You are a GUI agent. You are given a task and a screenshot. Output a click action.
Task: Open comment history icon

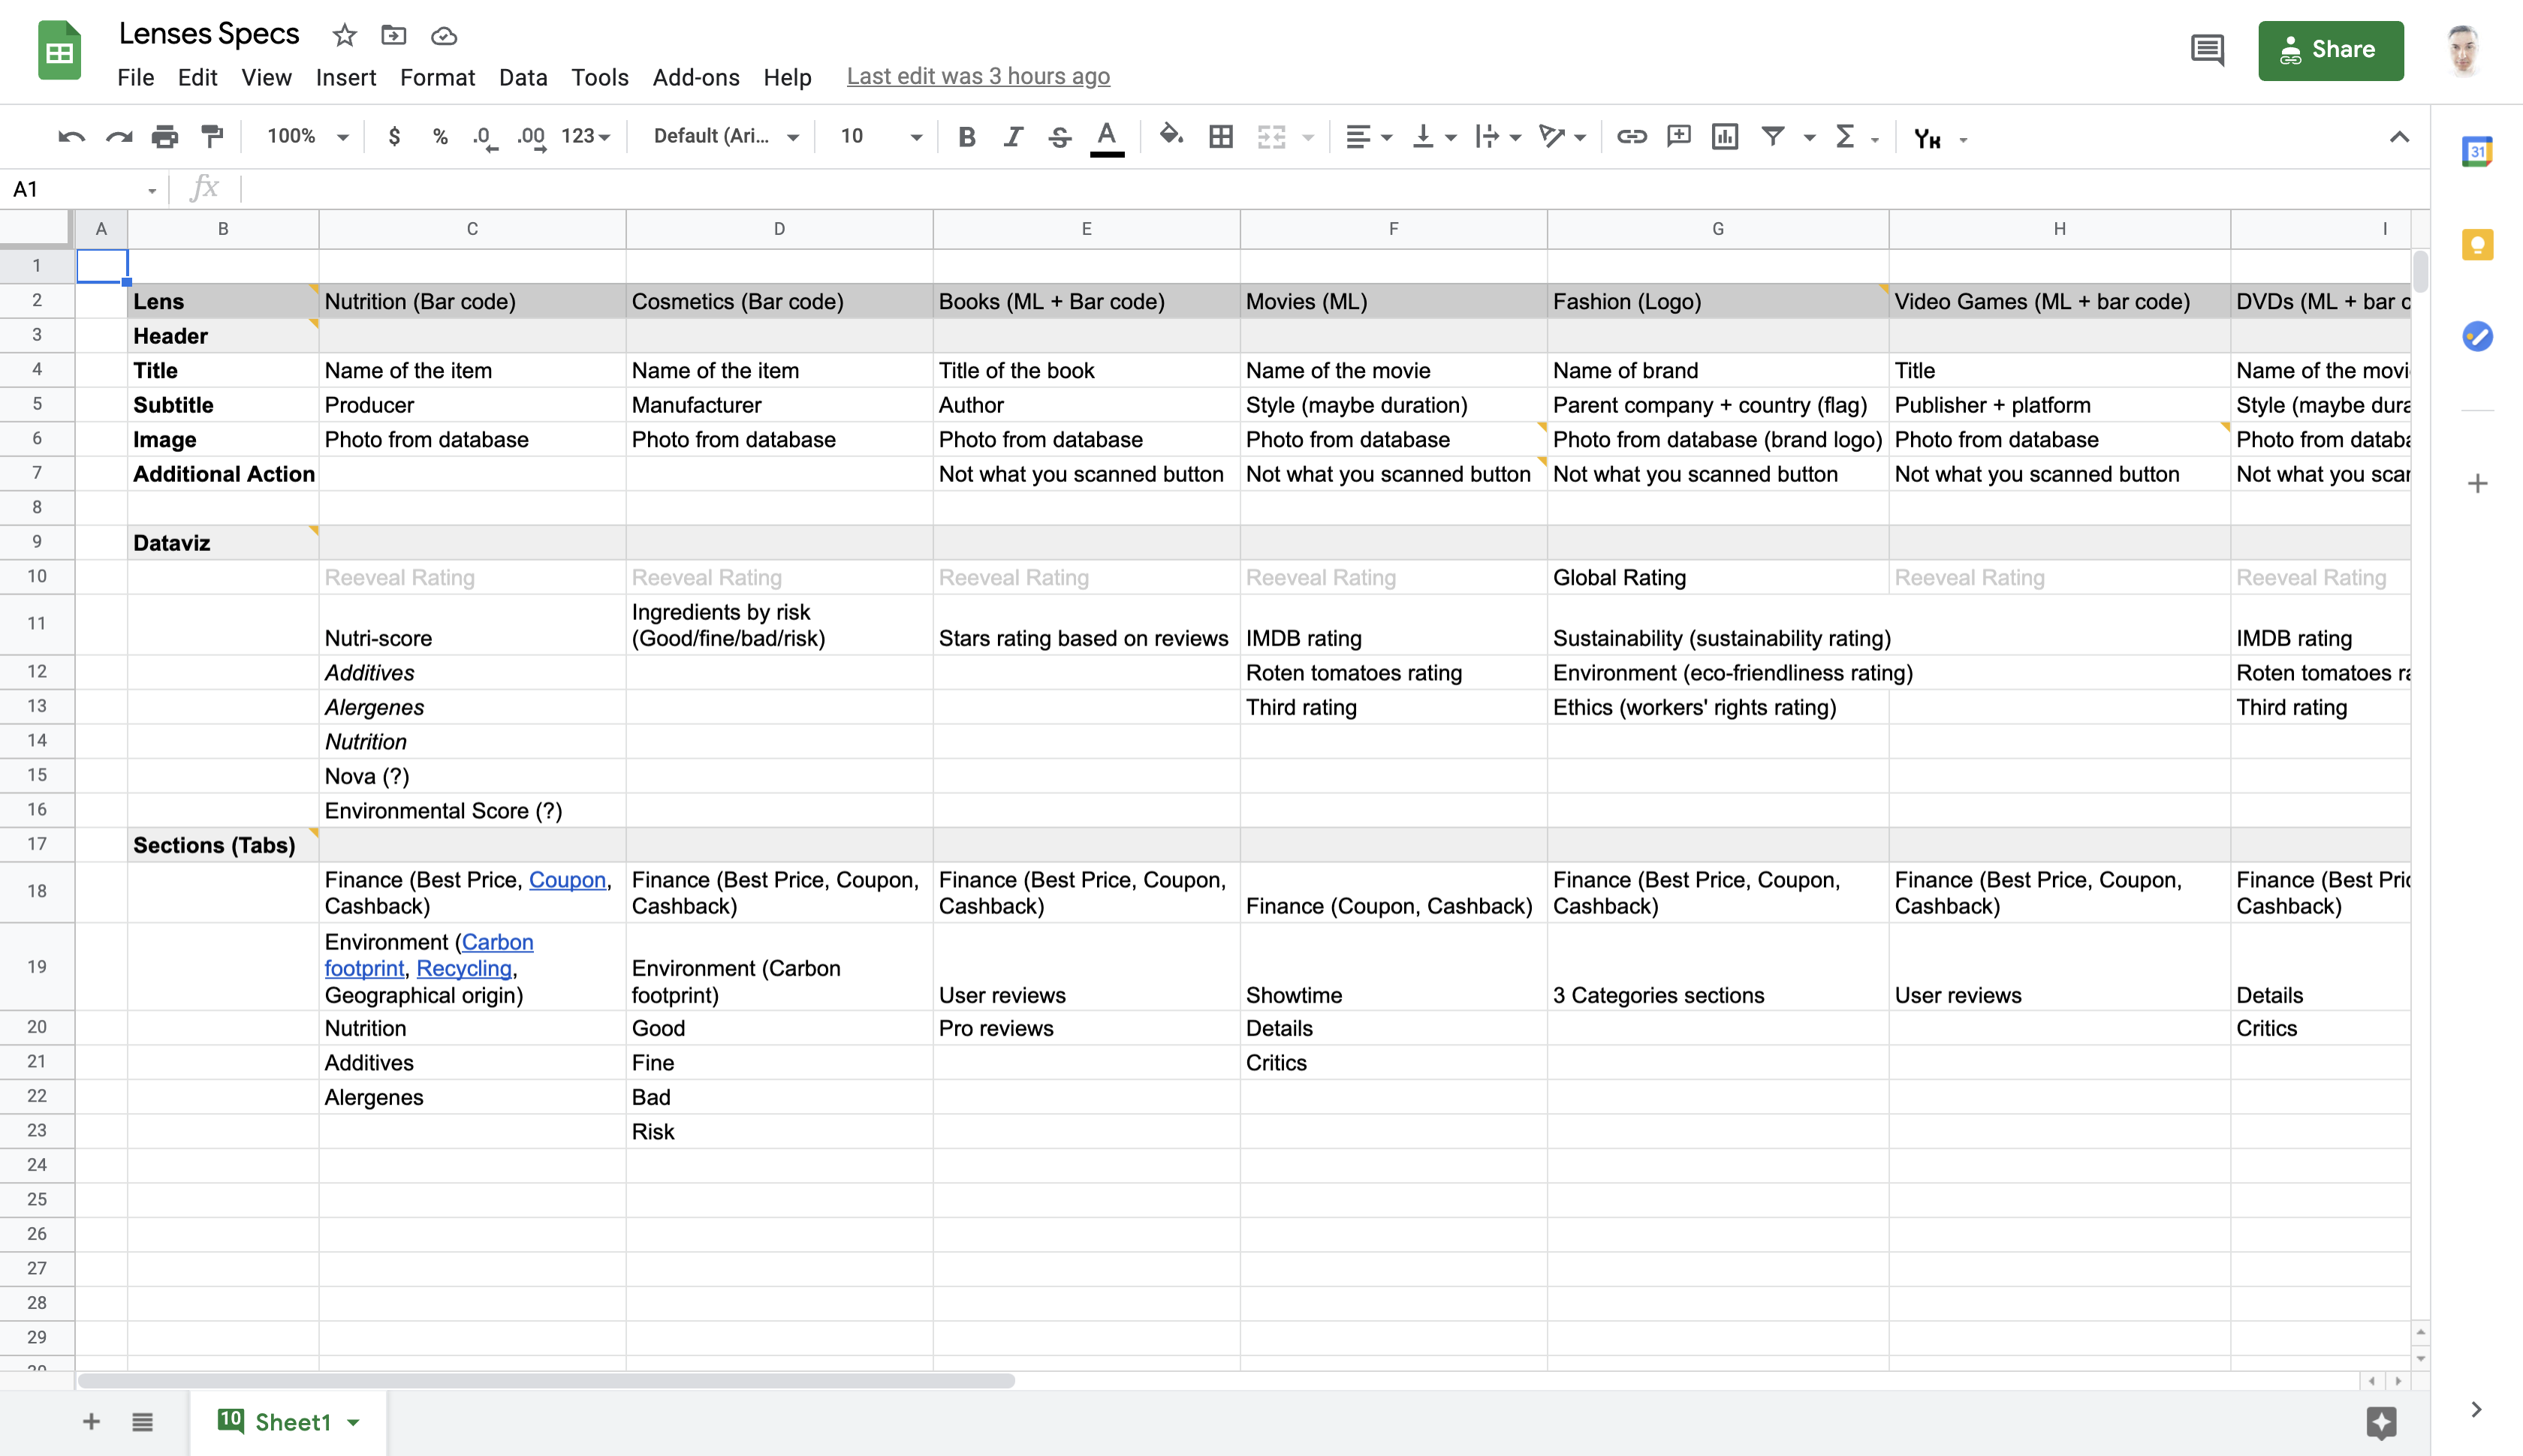click(2207, 50)
